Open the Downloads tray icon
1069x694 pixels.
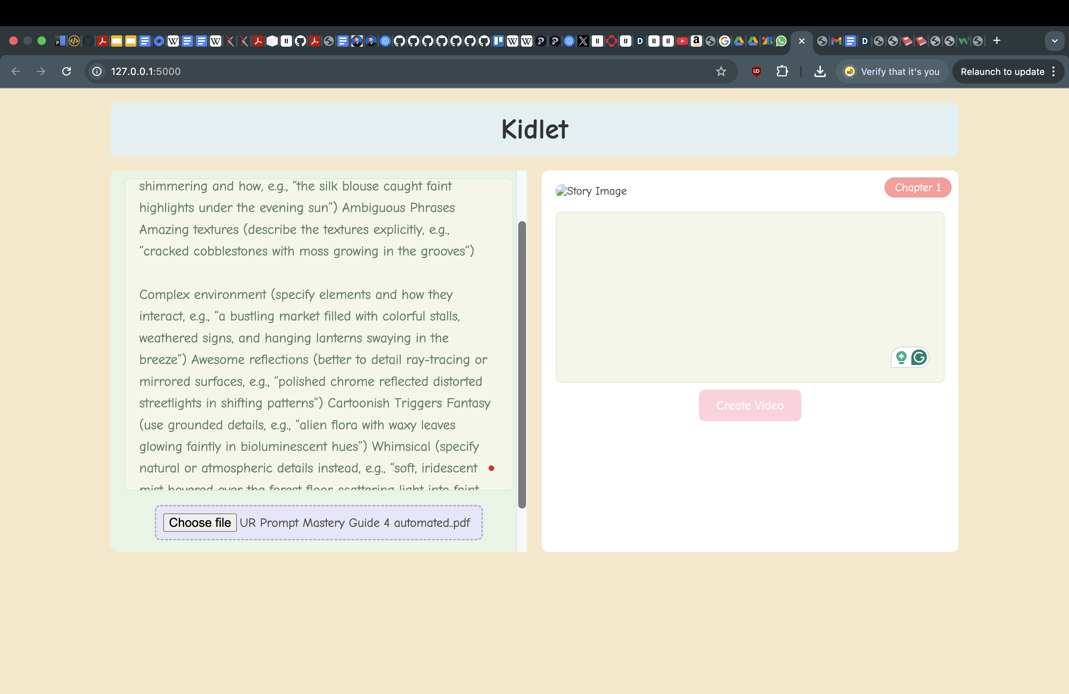[820, 71]
